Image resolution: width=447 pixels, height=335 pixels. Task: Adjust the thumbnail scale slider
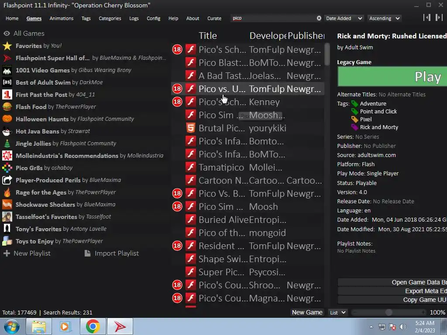[389, 312]
